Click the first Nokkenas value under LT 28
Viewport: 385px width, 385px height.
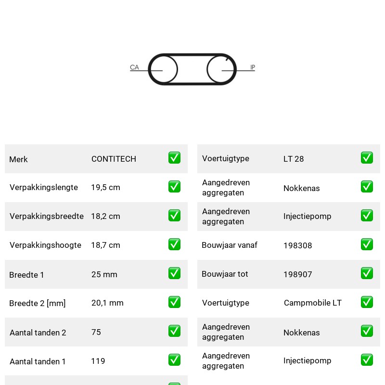tap(302, 188)
